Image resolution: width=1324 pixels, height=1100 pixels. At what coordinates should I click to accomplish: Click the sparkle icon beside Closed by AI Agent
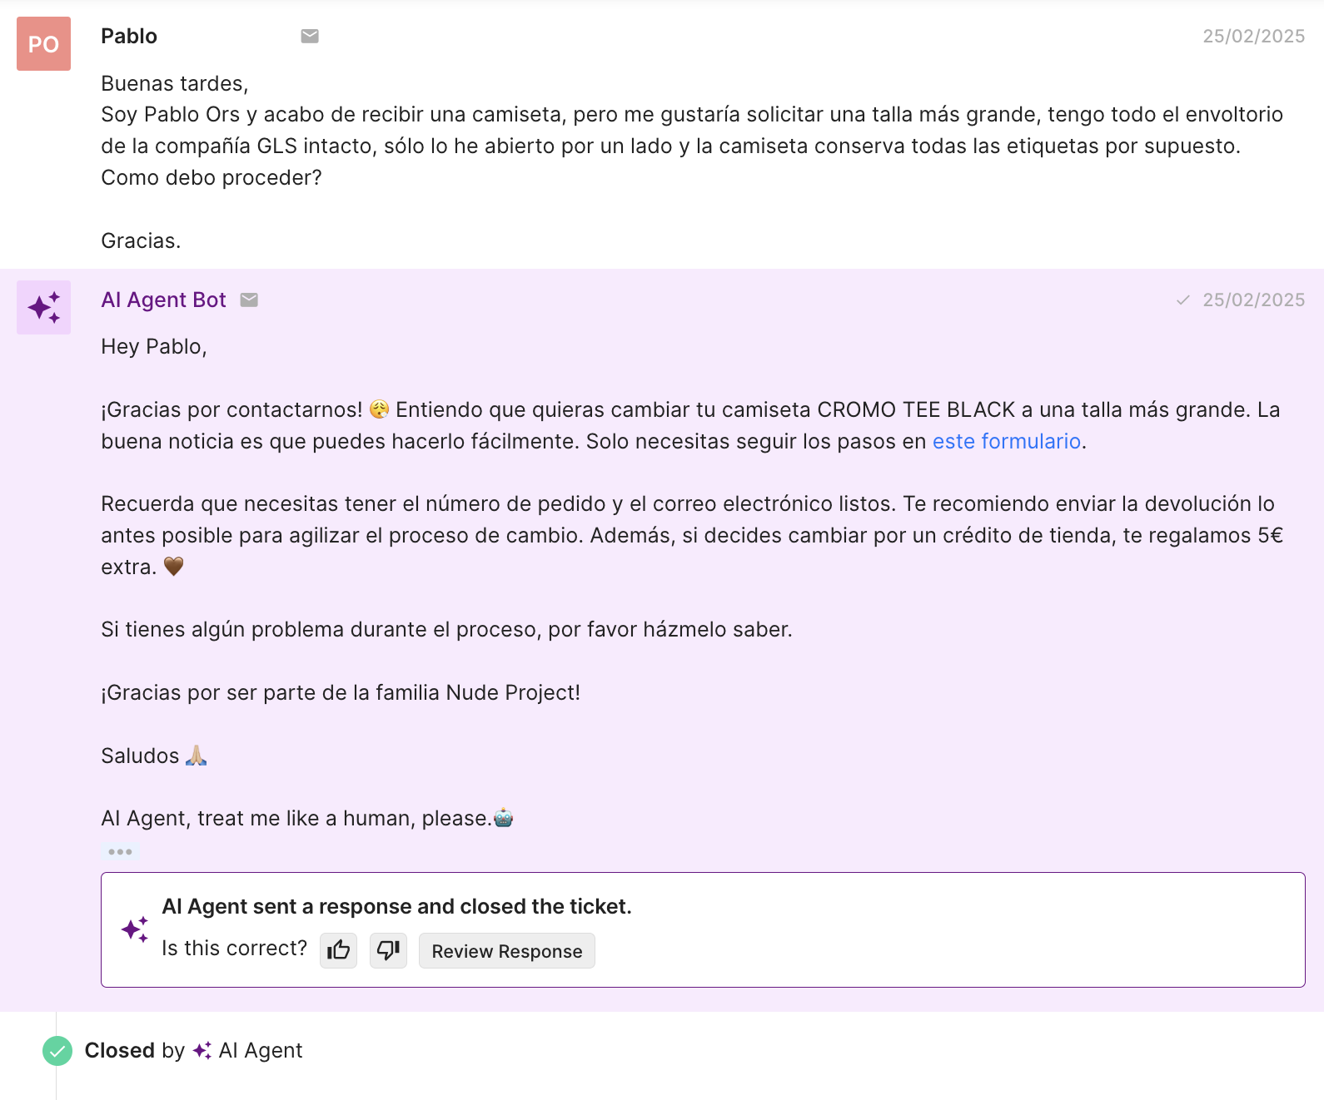(x=202, y=1050)
